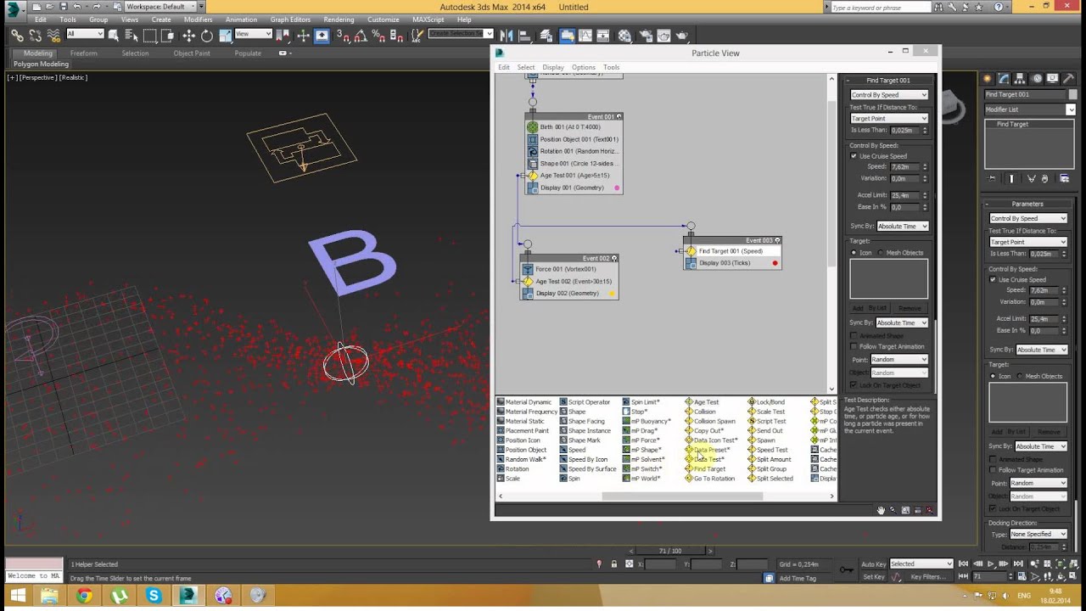Screen dimensions: 1086x611
Task: Click the Force 001 operator icon
Action: 528,269
